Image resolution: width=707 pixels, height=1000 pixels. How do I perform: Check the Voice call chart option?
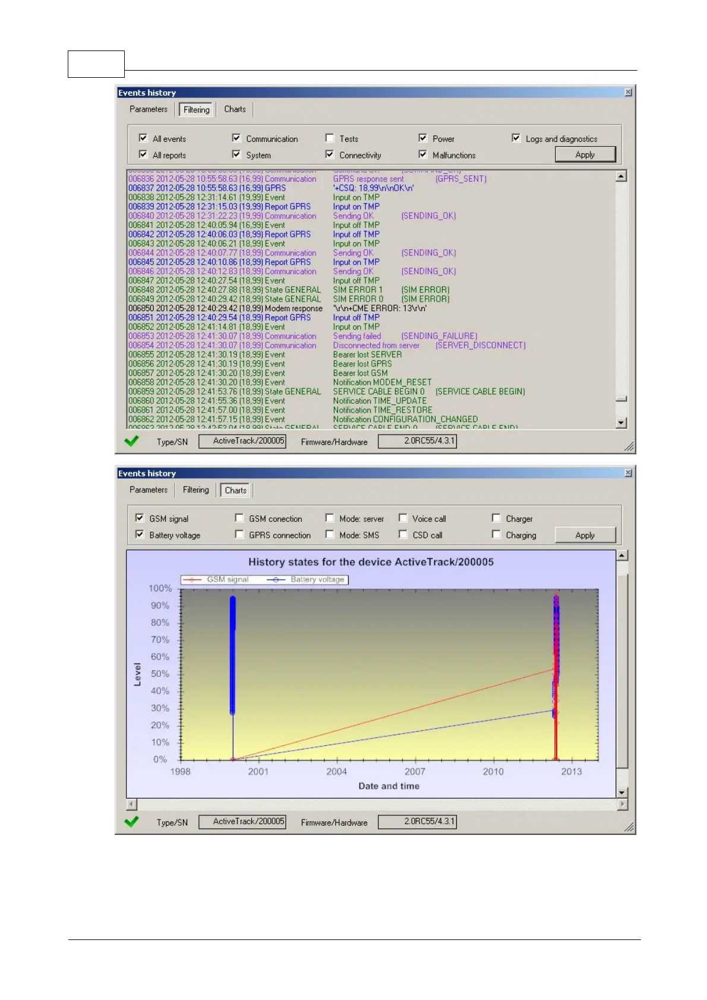point(403,518)
